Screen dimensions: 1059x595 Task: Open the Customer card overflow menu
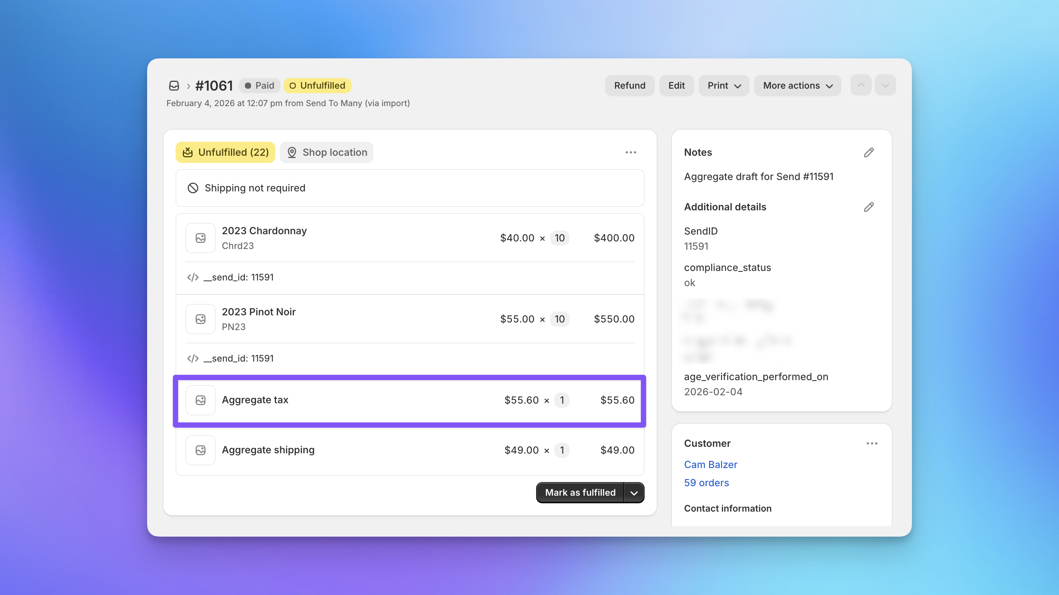(872, 443)
